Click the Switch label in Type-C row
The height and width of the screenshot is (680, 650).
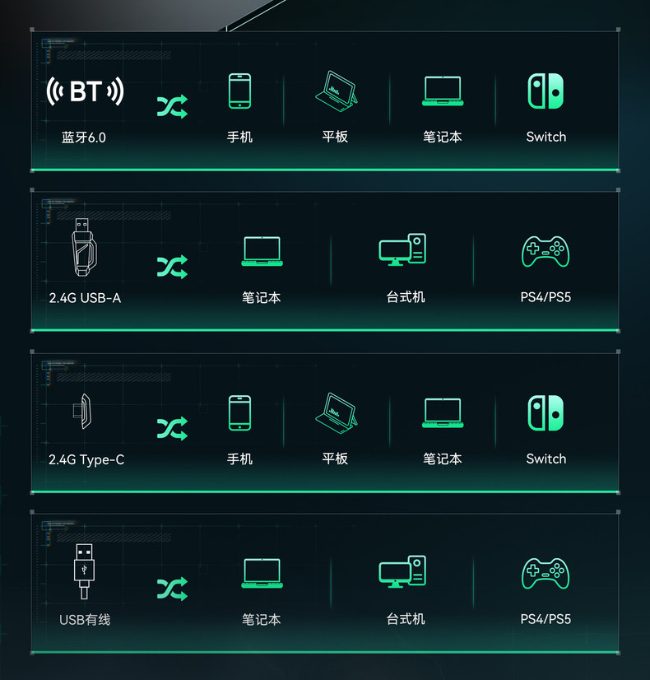click(x=546, y=459)
